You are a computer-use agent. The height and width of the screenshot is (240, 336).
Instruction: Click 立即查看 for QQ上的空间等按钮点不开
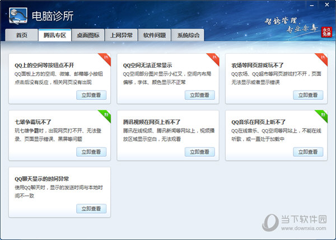click(x=91, y=95)
